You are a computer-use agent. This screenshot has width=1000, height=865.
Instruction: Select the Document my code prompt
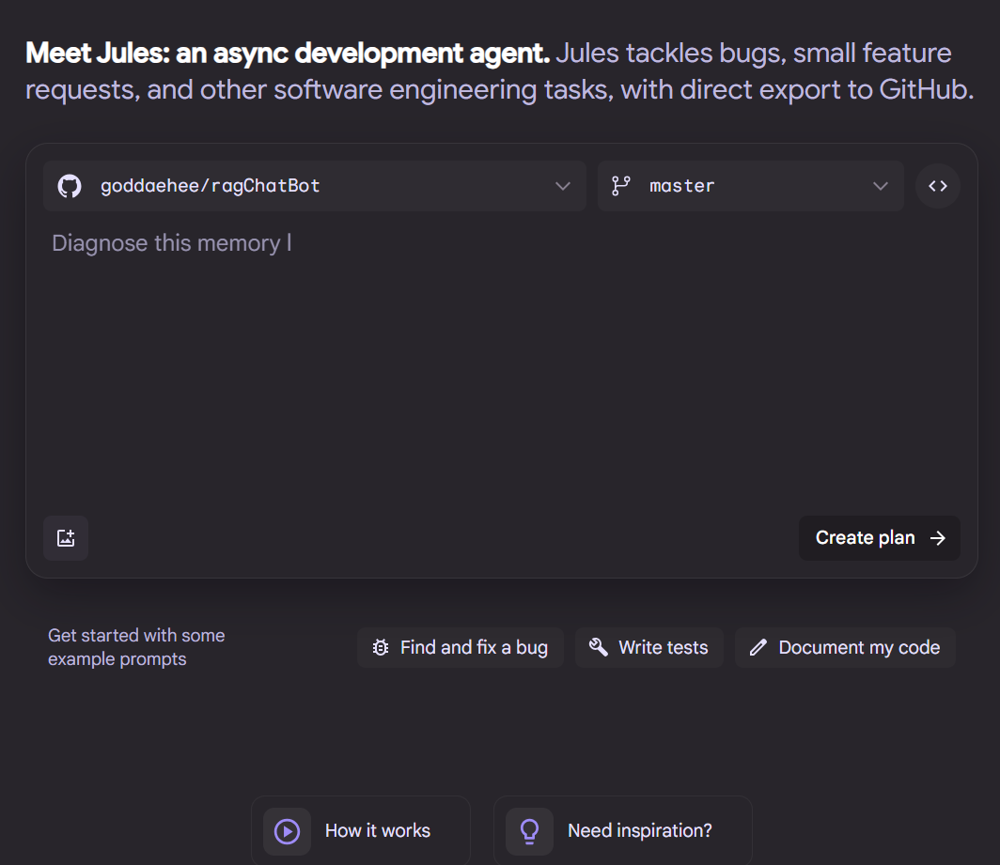tap(845, 648)
